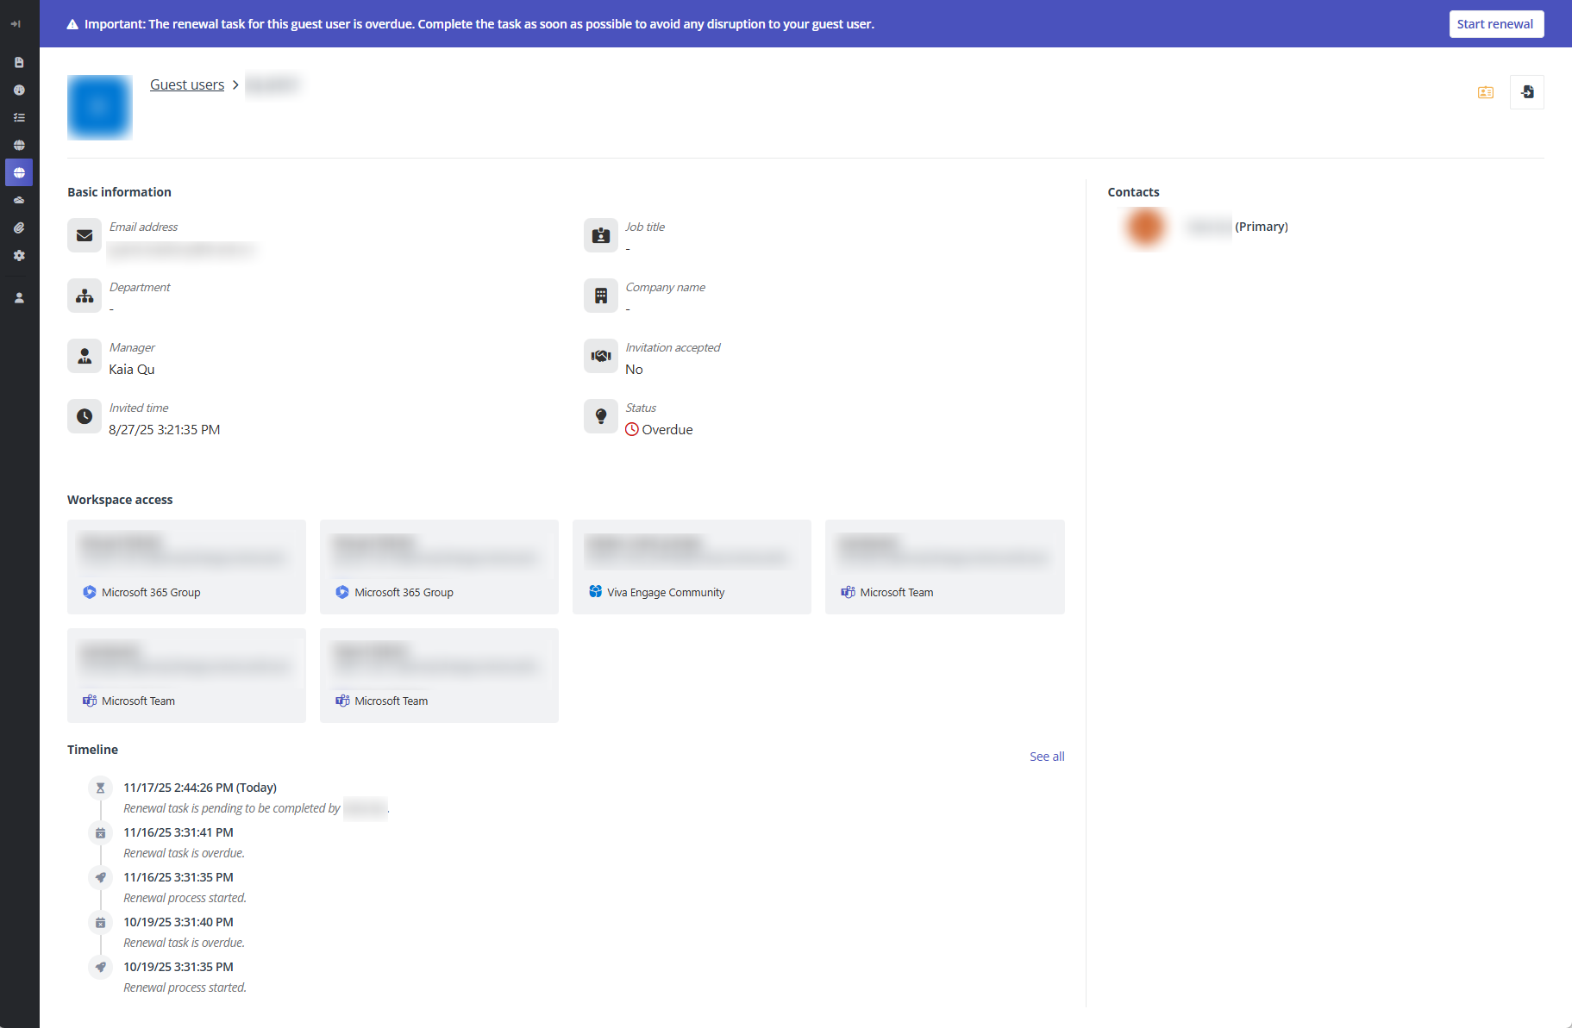Screen dimensions: 1572x1028
Task: Collapse the sidebar using the arrow icon
Action: (x=16, y=24)
